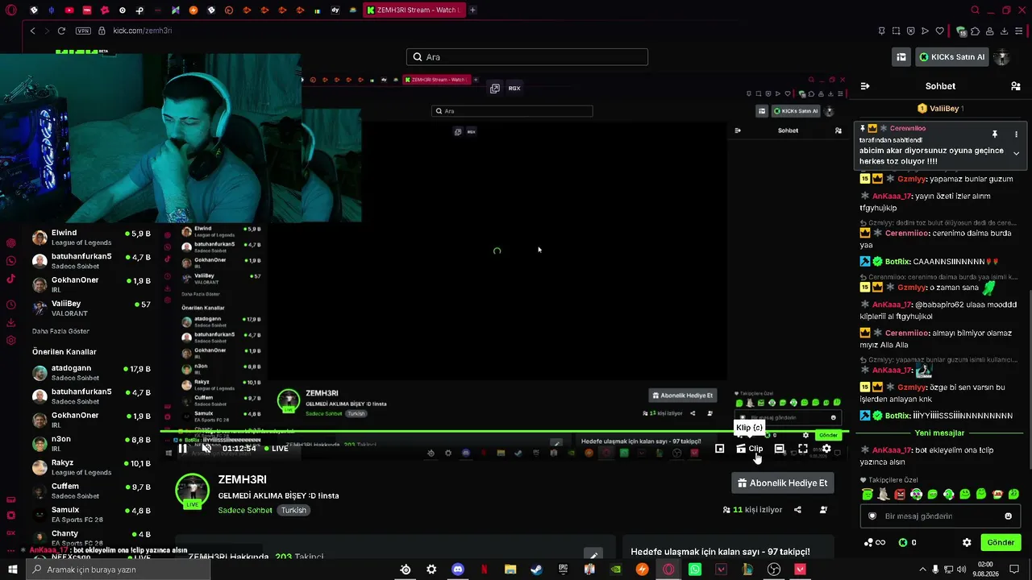Click the Abonelik Hediye Et button
This screenshot has width=1032, height=580.
coord(782,483)
